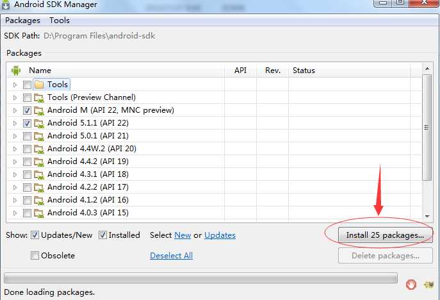Click the Updates selection link
440x300 pixels.
coord(220,235)
